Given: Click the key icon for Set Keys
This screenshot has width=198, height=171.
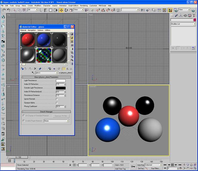Looking at the screenshot, I should pos(132,167).
